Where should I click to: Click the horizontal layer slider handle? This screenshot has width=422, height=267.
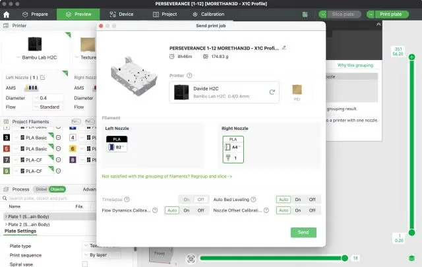[344, 258]
